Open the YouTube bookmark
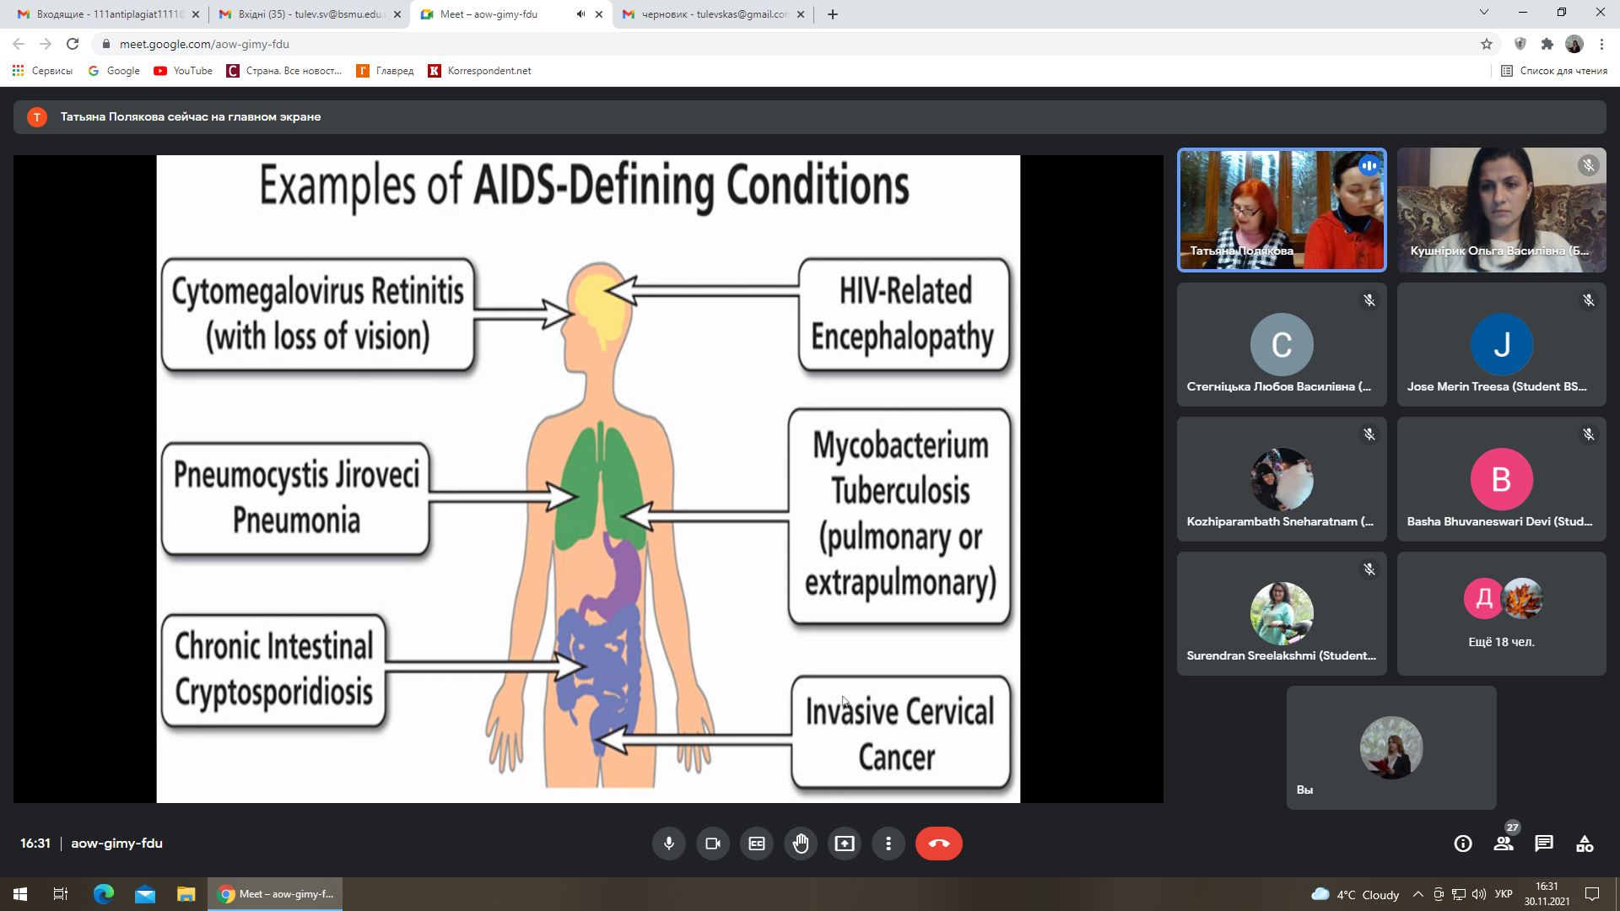1620x911 pixels. pos(183,71)
